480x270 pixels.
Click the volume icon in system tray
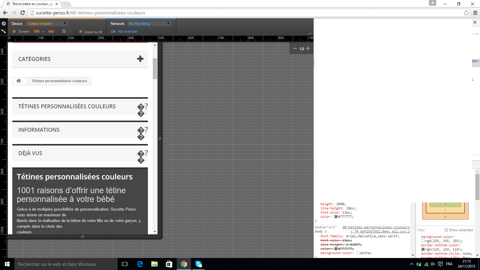pyautogui.click(x=433, y=264)
